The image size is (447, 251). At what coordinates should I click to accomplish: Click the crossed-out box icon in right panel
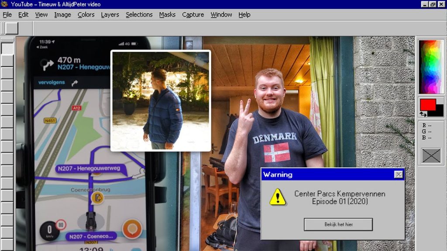431,156
